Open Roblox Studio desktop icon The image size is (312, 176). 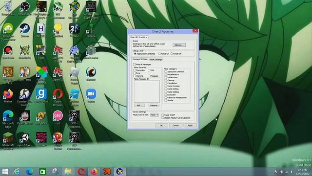[x=74, y=97]
